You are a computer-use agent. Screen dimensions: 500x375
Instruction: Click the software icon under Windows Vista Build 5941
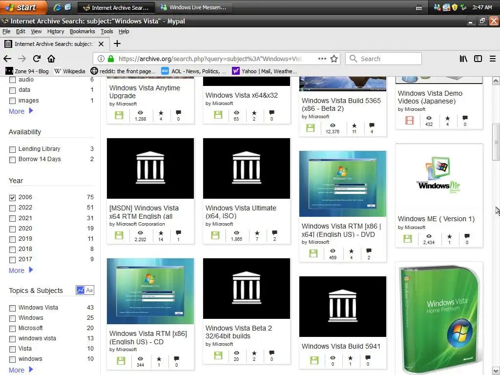pyautogui.click(x=314, y=360)
